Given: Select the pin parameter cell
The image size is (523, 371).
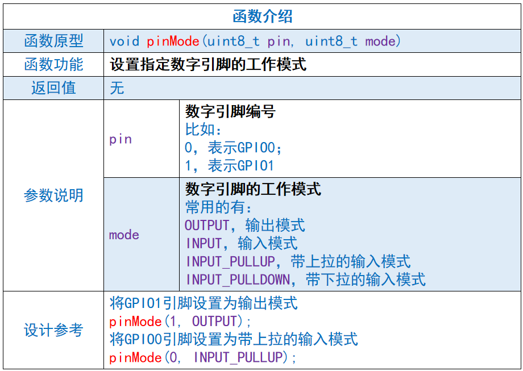Looking at the screenshot, I should pos(121,138).
